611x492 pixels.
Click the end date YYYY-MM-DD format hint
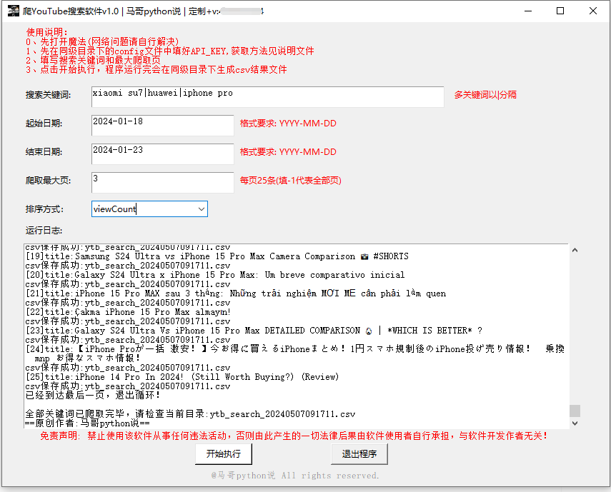point(288,152)
